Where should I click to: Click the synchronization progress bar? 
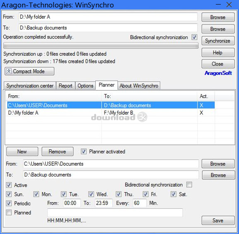click(x=101, y=46)
